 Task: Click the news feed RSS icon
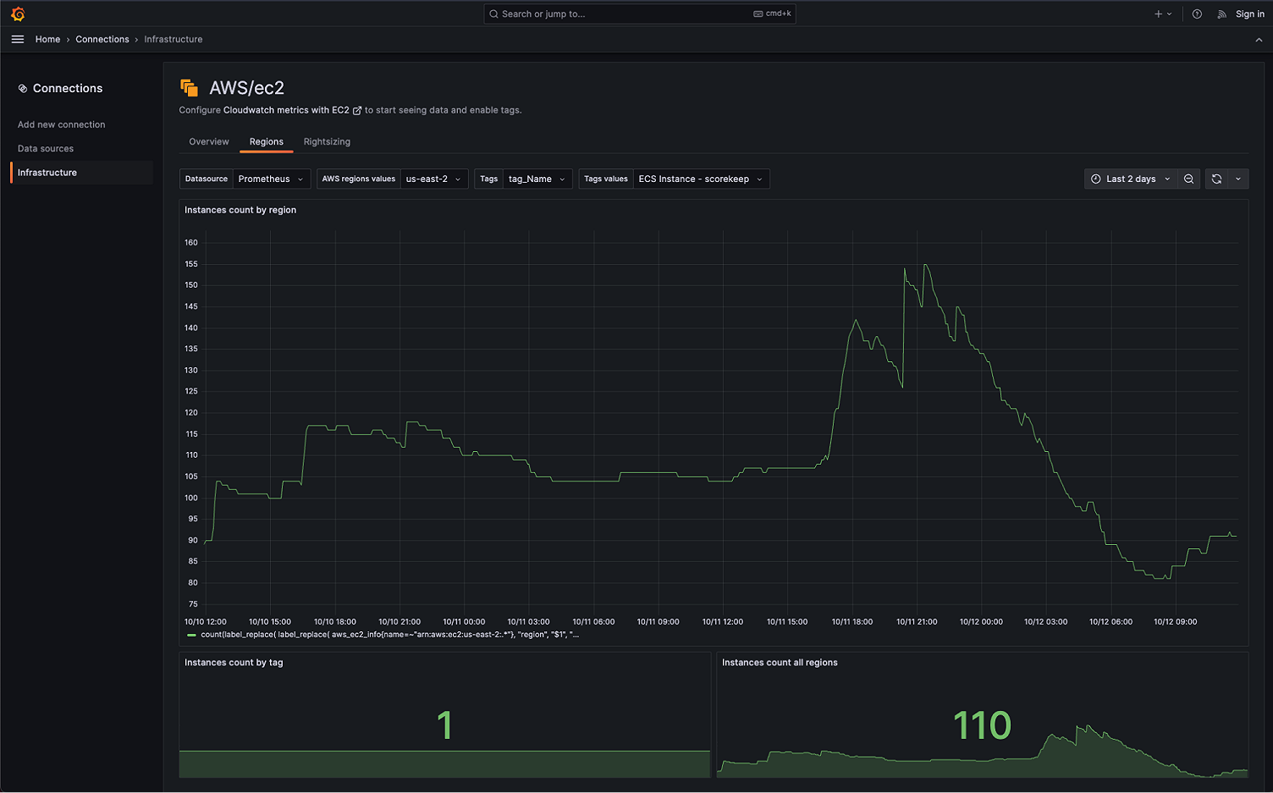[x=1221, y=14]
